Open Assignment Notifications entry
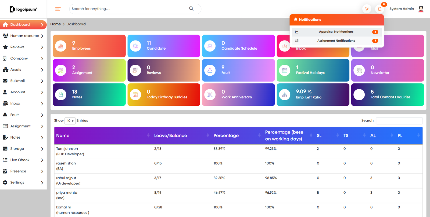 [x=336, y=41]
